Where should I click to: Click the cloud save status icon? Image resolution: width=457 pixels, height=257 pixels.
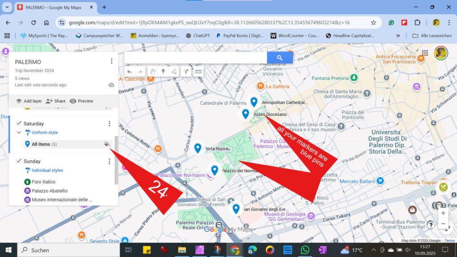tap(112, 84)
